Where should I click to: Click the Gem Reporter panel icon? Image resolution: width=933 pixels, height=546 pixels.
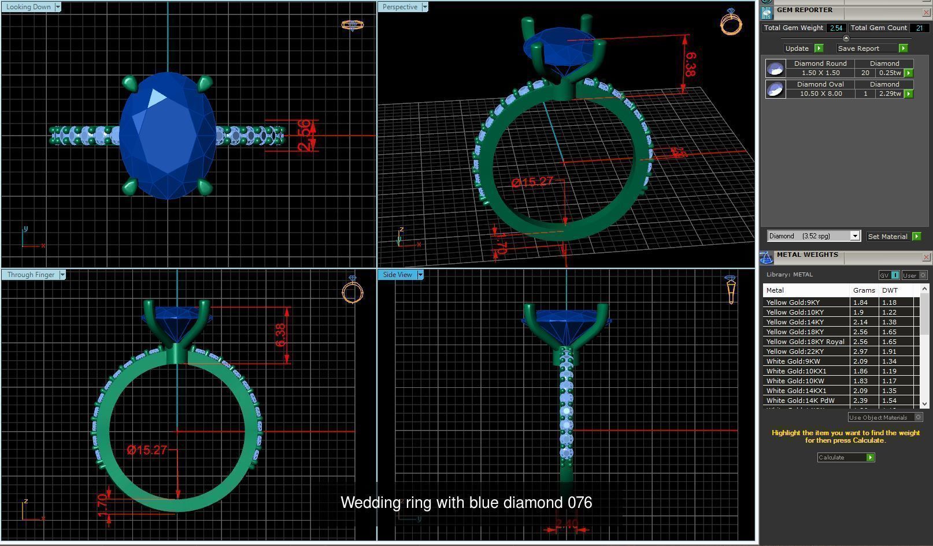(x=767, y=12)
